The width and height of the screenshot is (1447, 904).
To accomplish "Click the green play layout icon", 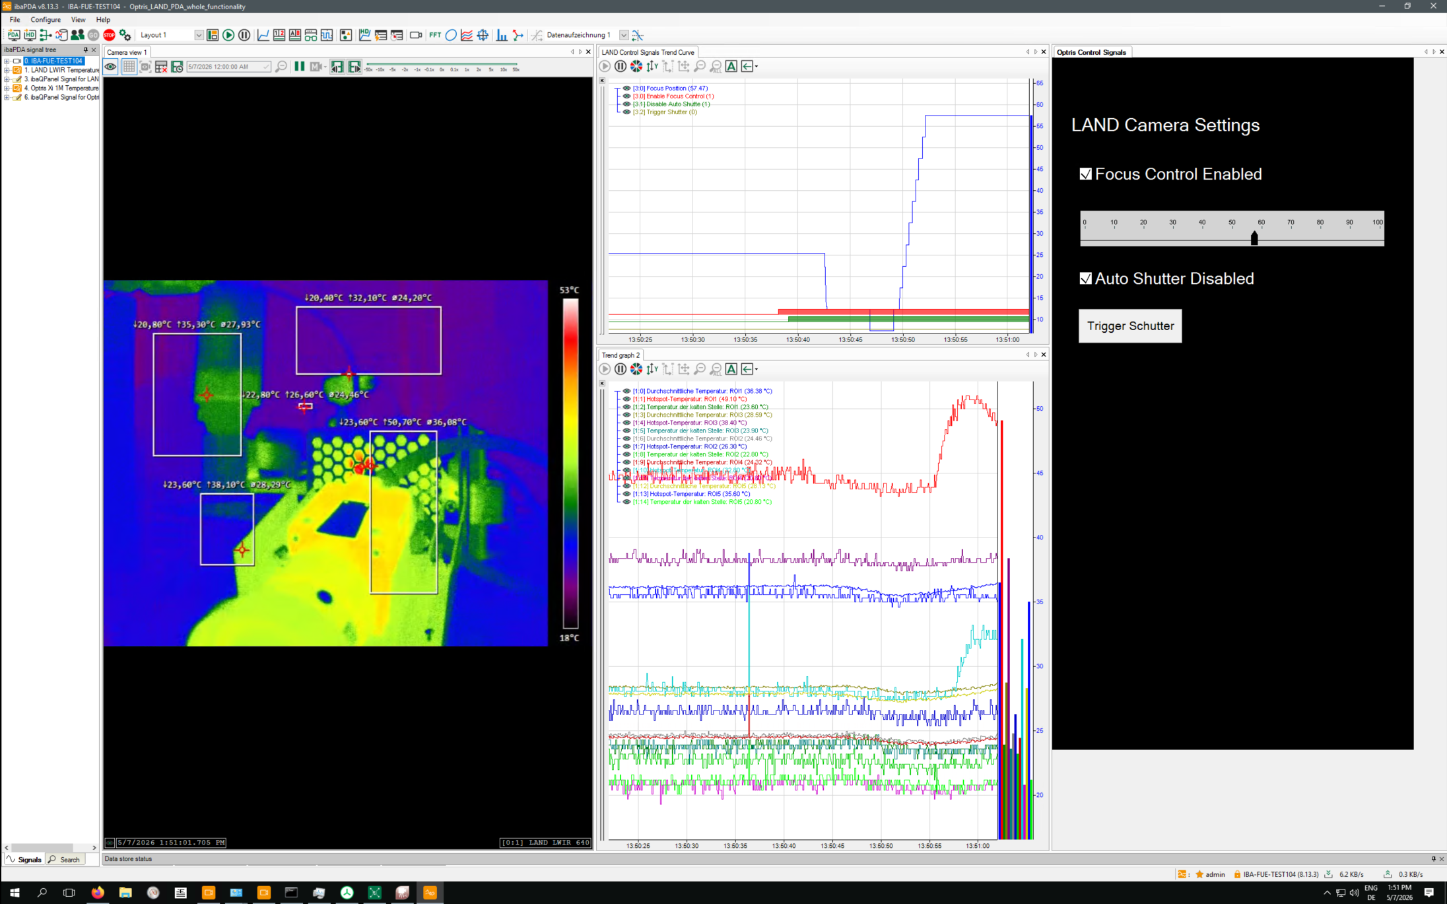I will [x=228, y=35].
